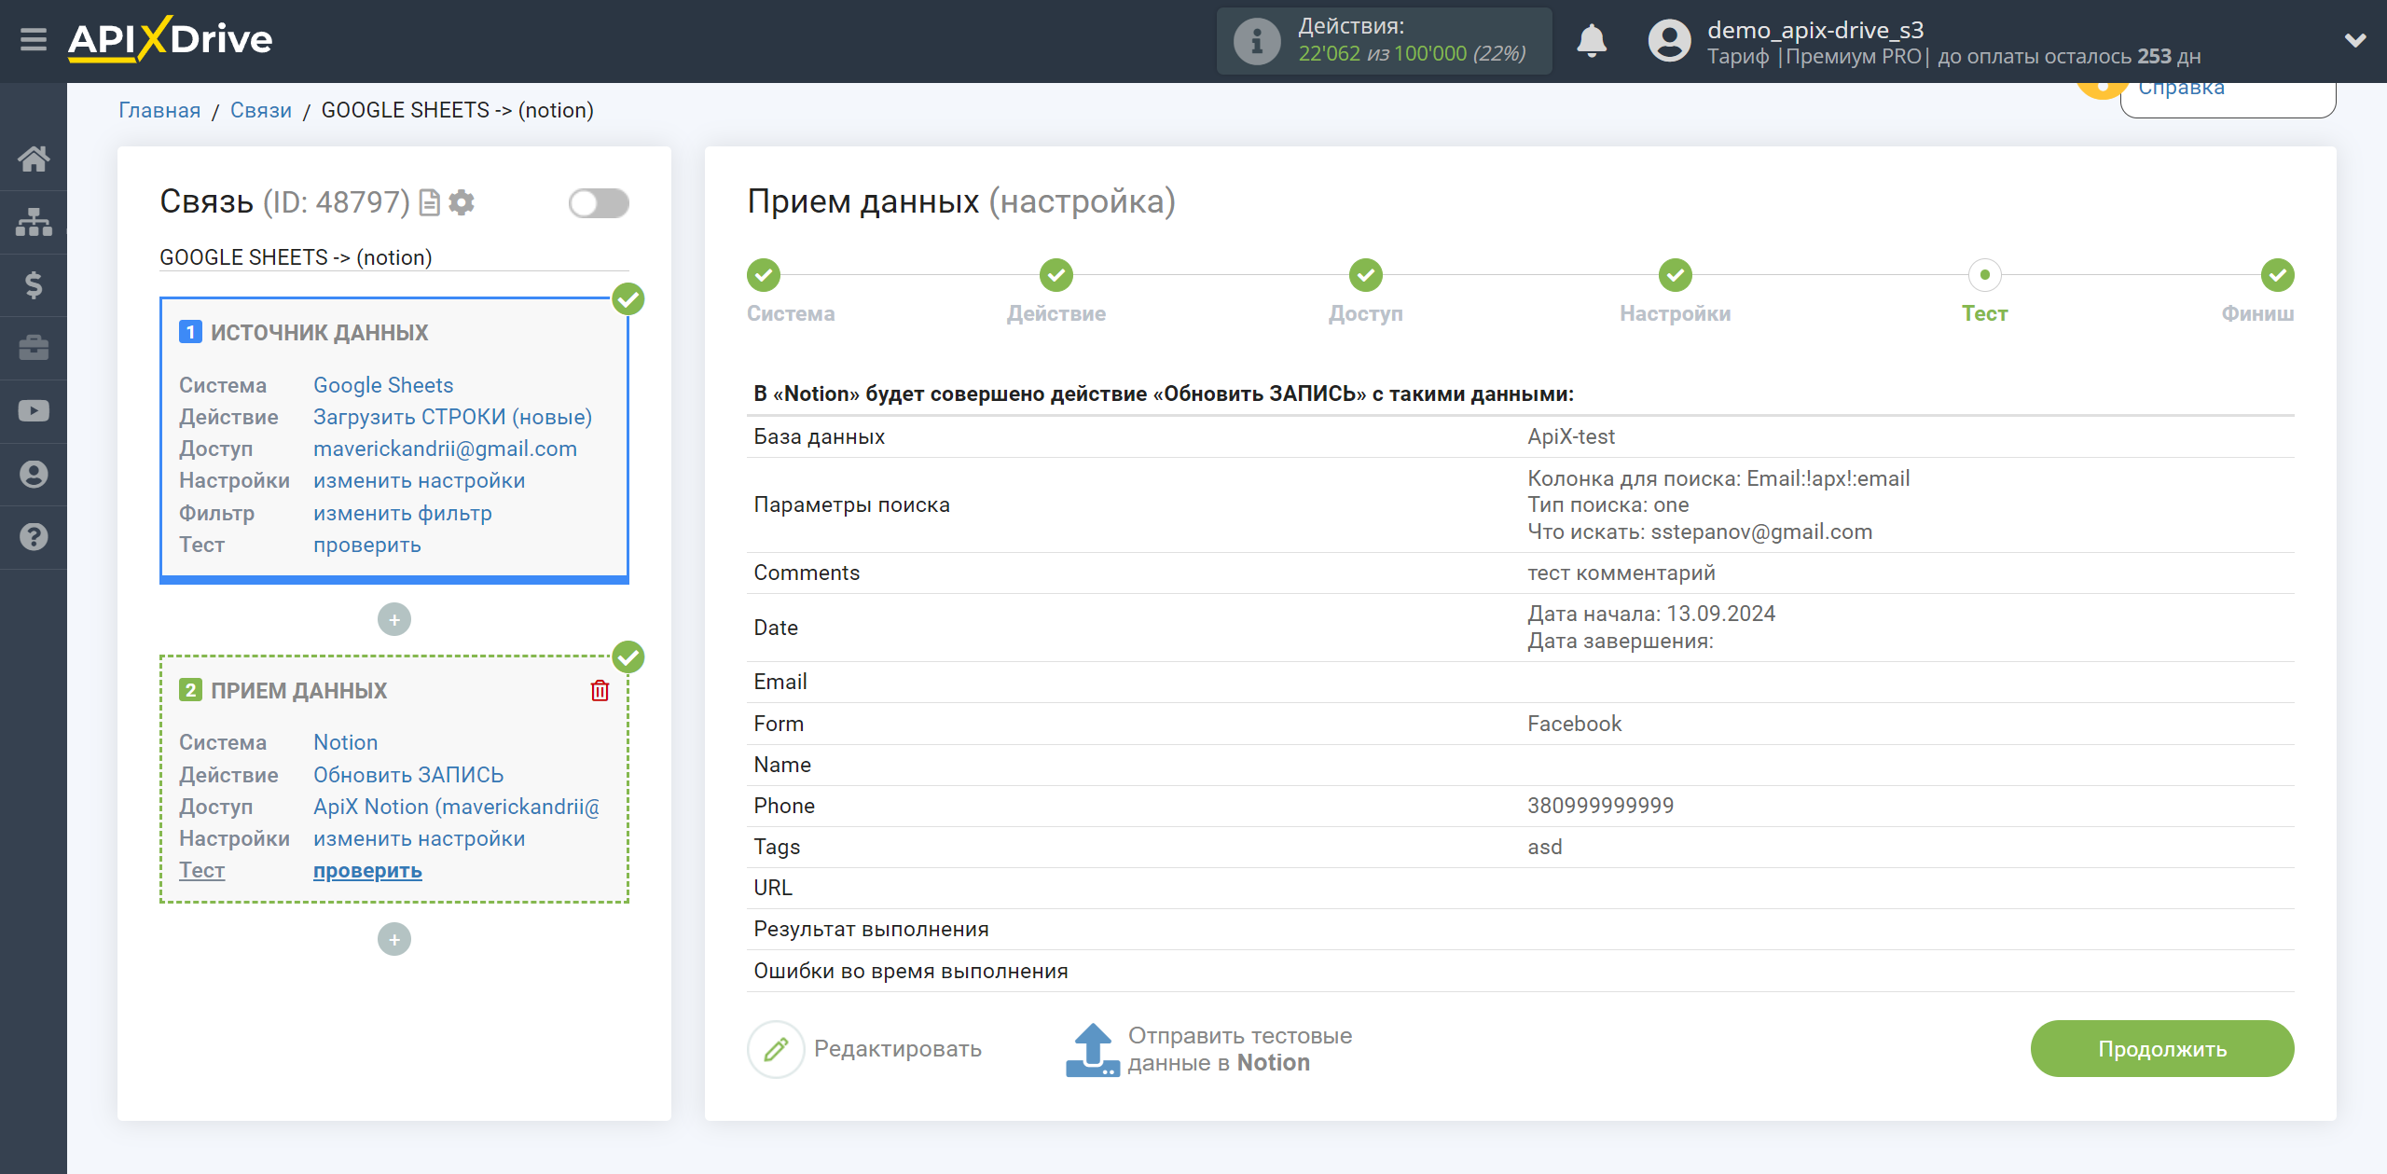
Task: Open connection settings gear icon
Action: pyautogui.click(x=462, y=202)
